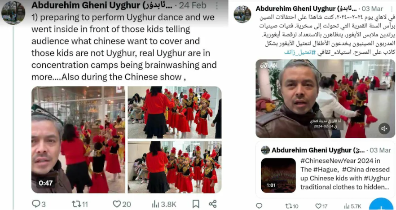The image size is (396, 210).
Task: Open bottom-right photo of children dancing
Action: (175, 167)
